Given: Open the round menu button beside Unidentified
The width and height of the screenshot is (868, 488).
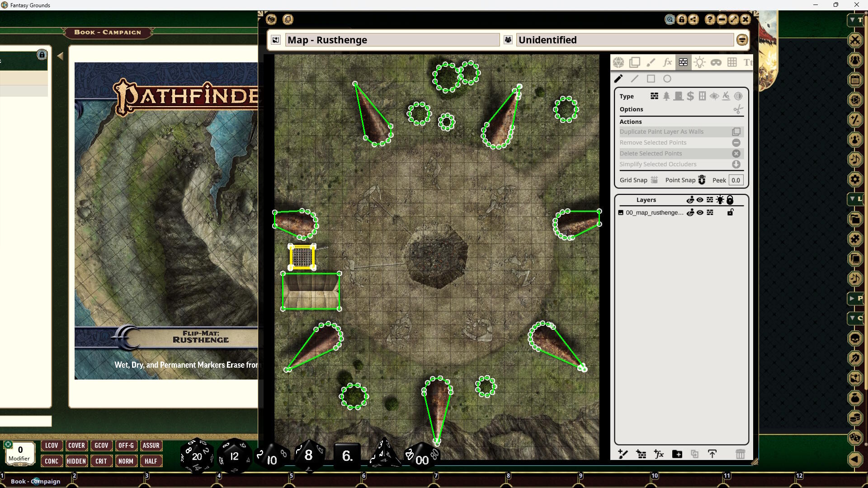Looking at the screenshot, I should pyautogui.click(x=742, y=40).
